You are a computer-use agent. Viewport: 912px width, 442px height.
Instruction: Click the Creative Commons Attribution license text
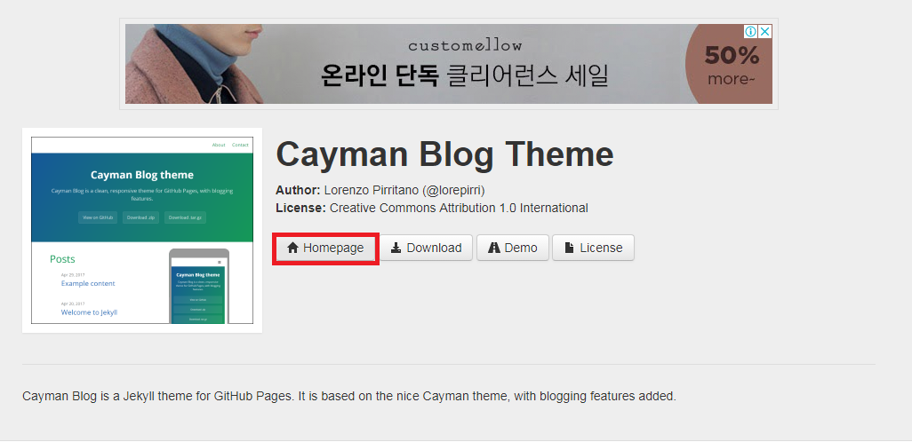coord(459,208)
